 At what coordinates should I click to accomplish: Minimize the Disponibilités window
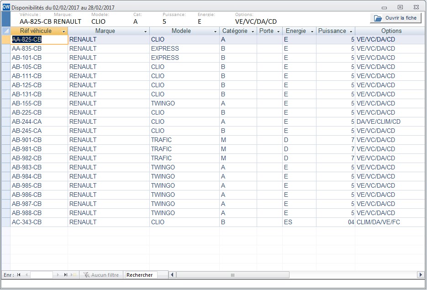[x=384, y=7]
